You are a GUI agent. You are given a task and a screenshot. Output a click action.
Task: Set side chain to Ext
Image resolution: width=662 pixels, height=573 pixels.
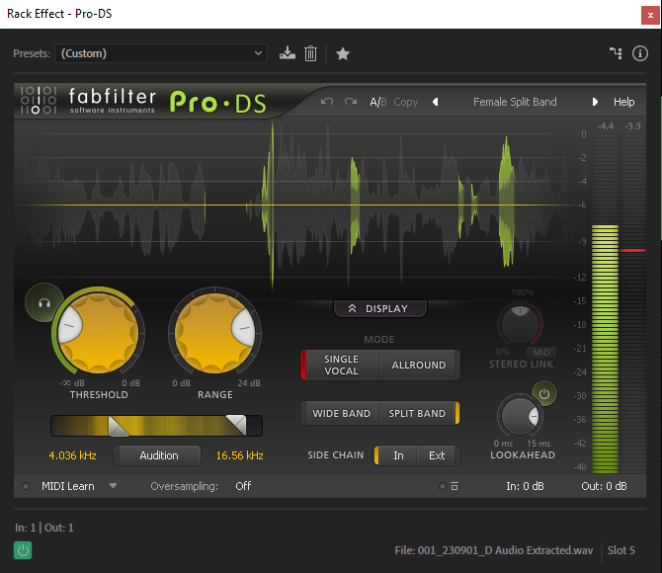coord(437,455)
